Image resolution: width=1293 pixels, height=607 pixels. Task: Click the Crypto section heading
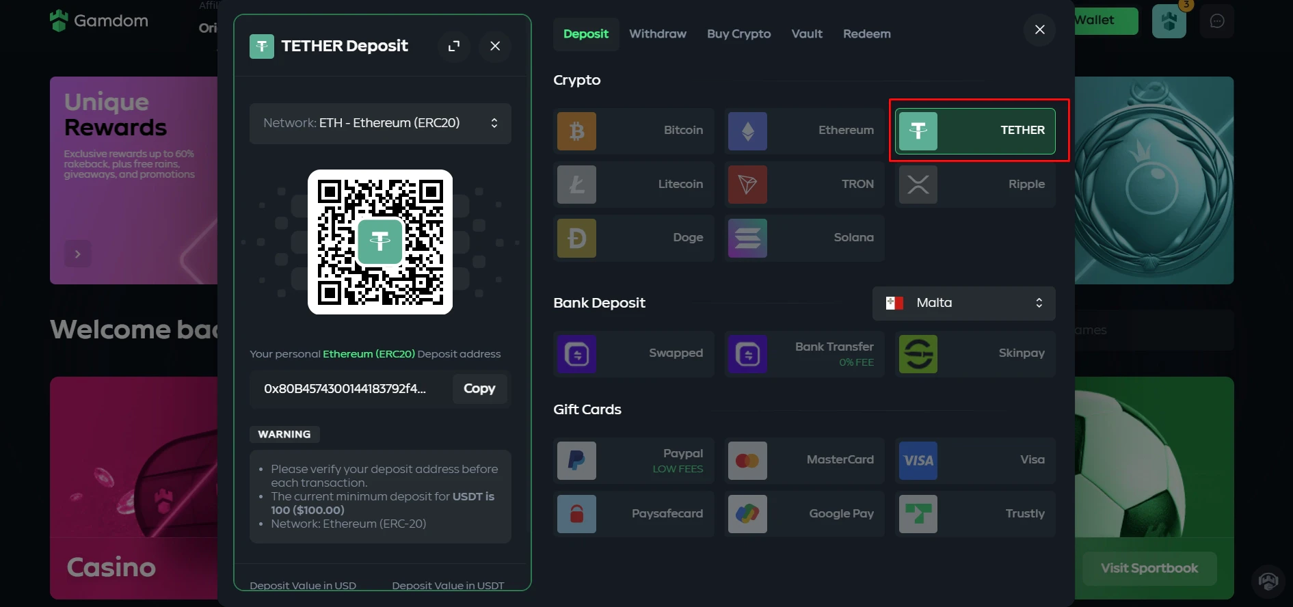tap(577, 80)
